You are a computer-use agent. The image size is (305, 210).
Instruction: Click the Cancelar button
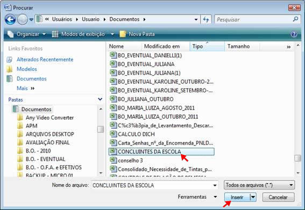pyautogui.click(x=278, y=197)
